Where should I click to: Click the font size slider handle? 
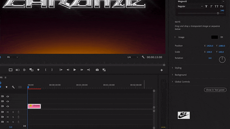[x=218, y=13]
